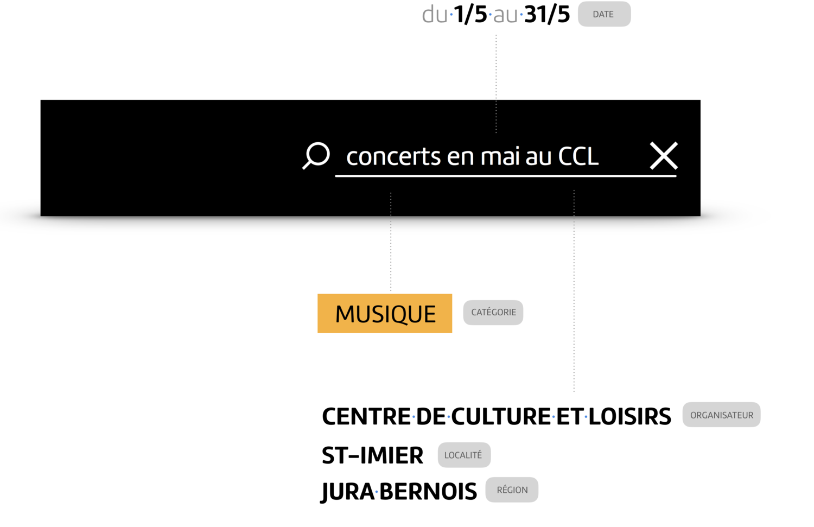Select the ST-IMIER locality text
The height and width of the screenshot is (527, 814).
click(372, 455)
